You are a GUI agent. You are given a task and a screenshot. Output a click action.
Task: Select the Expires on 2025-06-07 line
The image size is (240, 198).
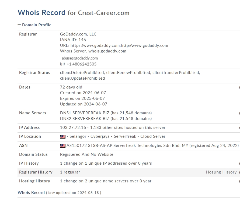(82, 98)
